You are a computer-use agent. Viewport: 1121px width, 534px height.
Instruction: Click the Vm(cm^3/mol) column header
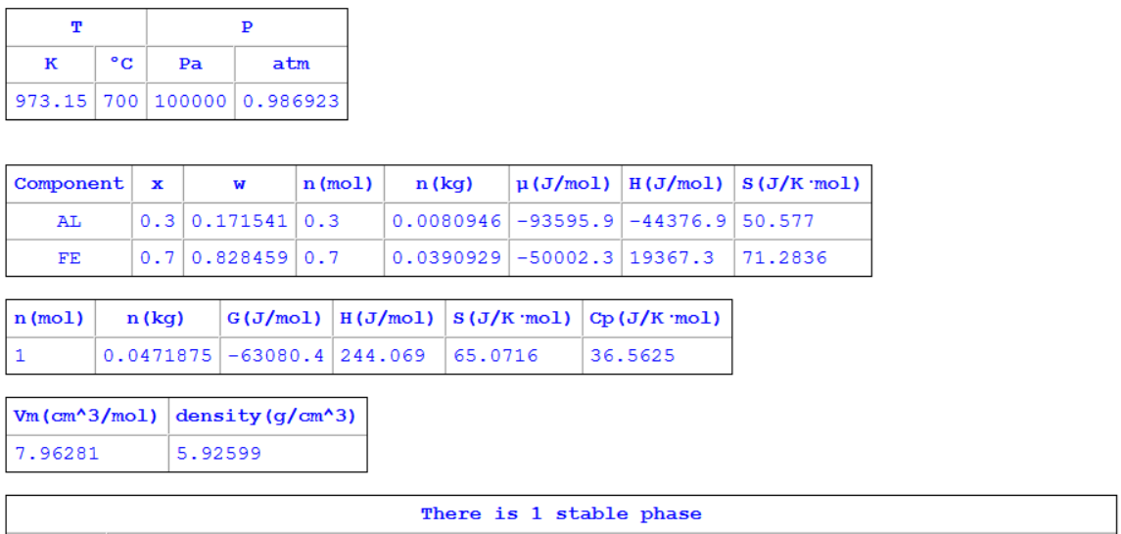coord(87,416)
